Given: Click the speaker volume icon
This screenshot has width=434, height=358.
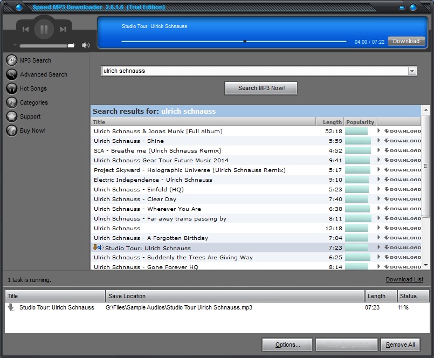Looking at the screenshot, I should pyautogui.click(x=85, y=45).
